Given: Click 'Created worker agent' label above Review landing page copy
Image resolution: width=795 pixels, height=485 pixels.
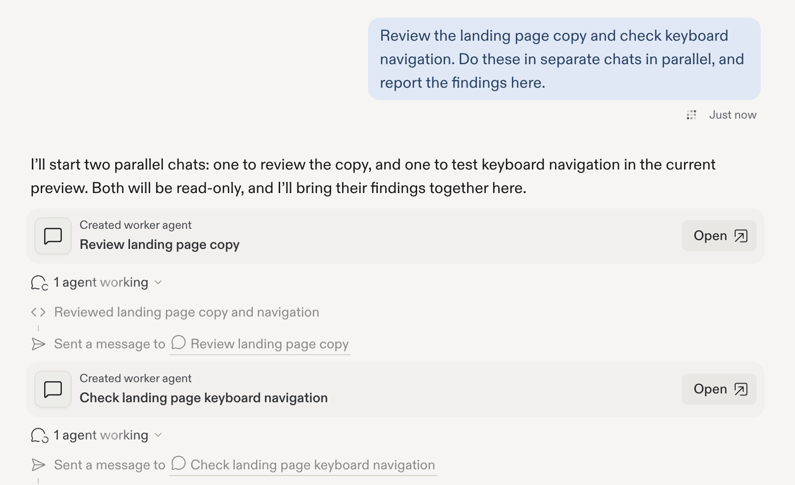Looking at the screenshot, I should pos(135,225).
